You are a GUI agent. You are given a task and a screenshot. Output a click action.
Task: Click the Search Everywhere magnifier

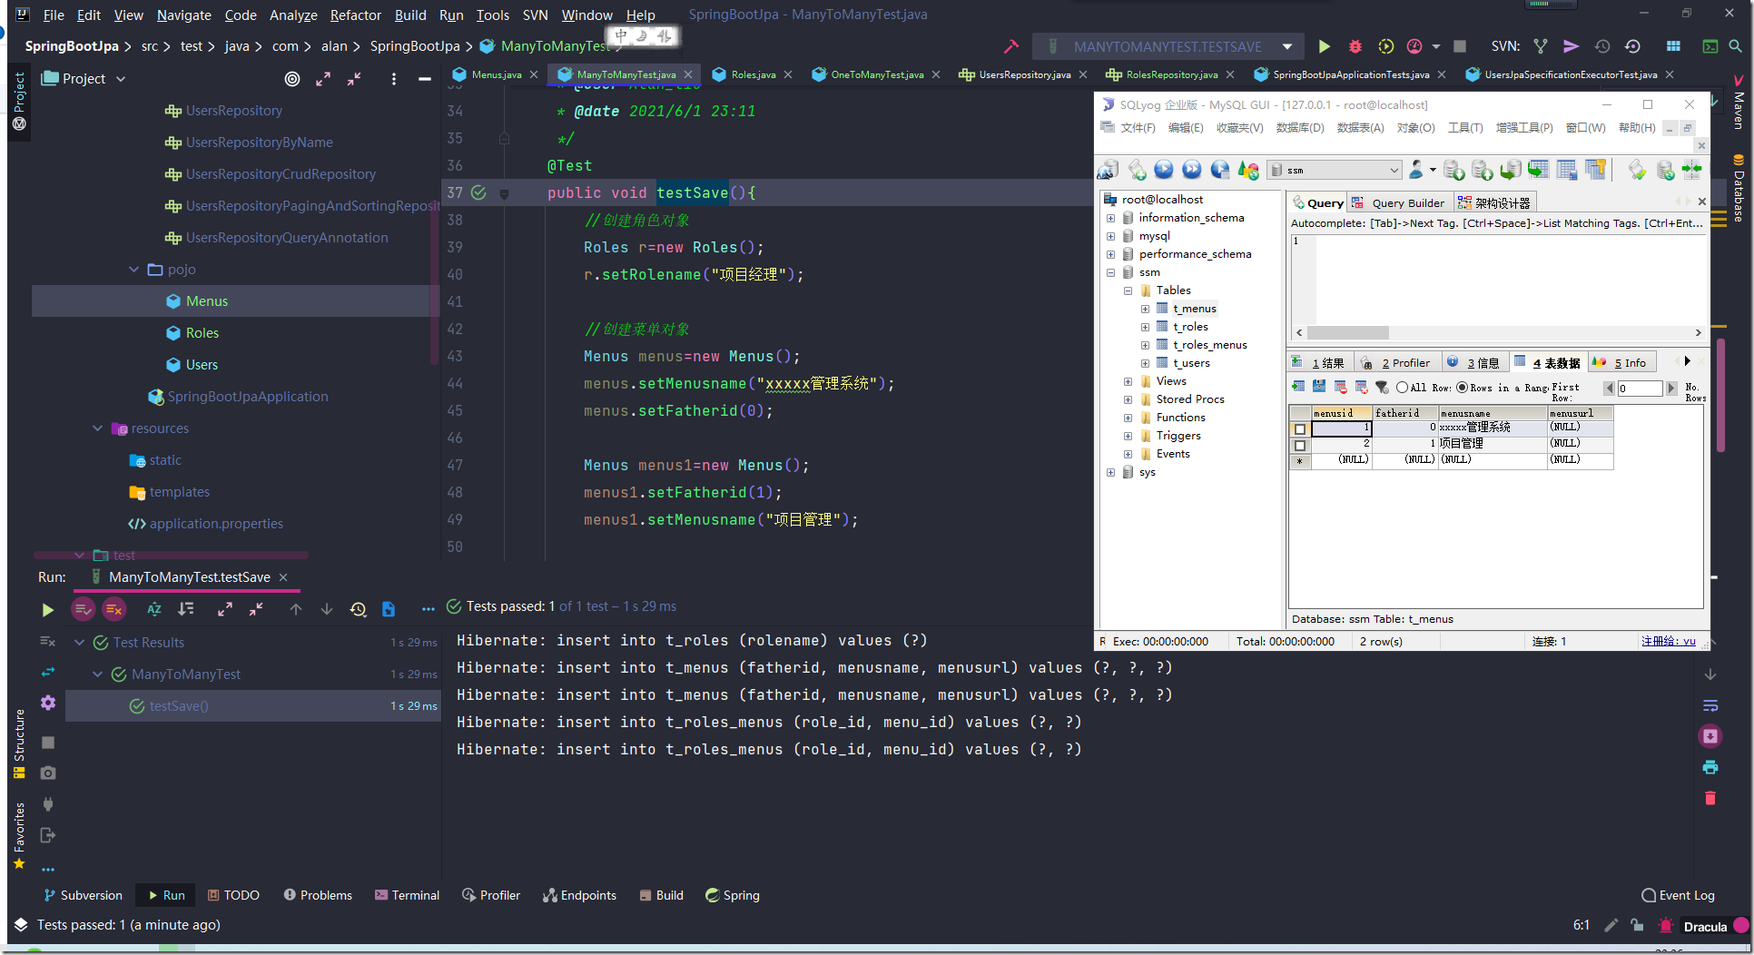[x=1735, y=46]
